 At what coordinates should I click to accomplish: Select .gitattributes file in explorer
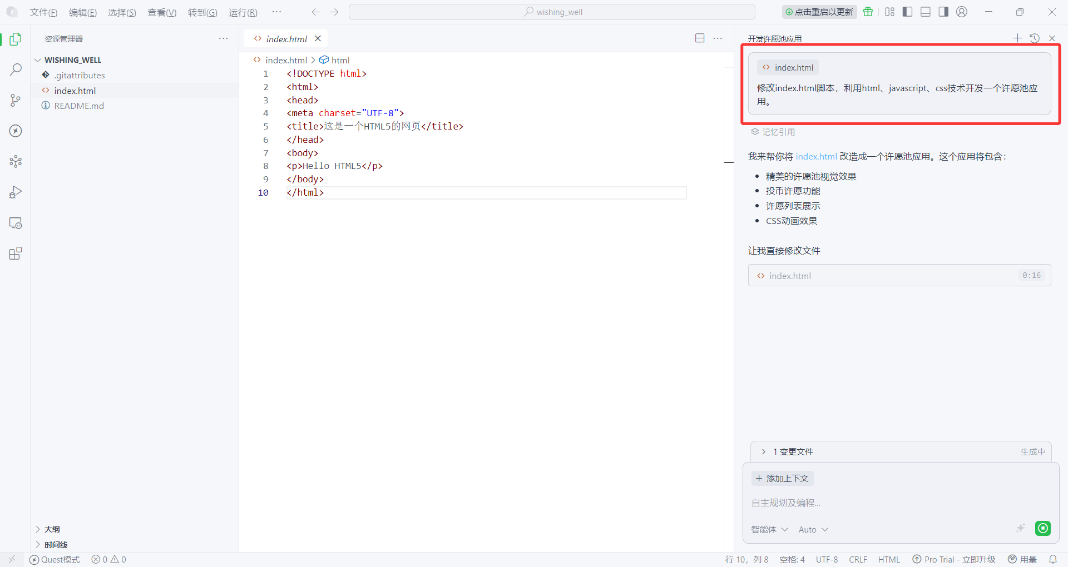[x=80, y=75]
